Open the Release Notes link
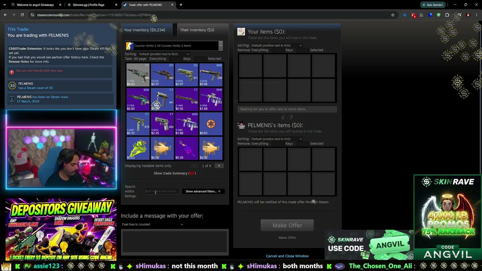 point(19,62)
